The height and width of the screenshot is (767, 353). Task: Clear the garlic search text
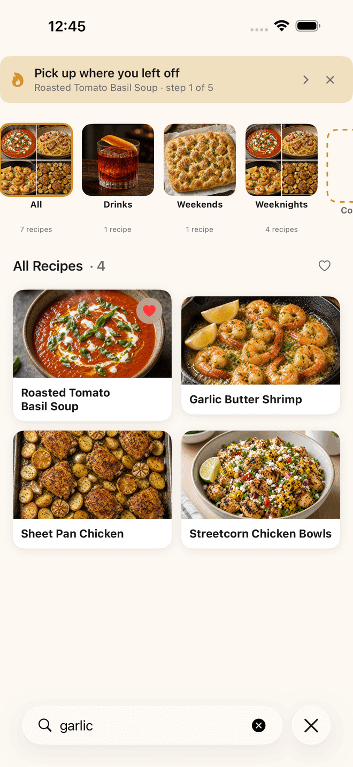(258, 725)
